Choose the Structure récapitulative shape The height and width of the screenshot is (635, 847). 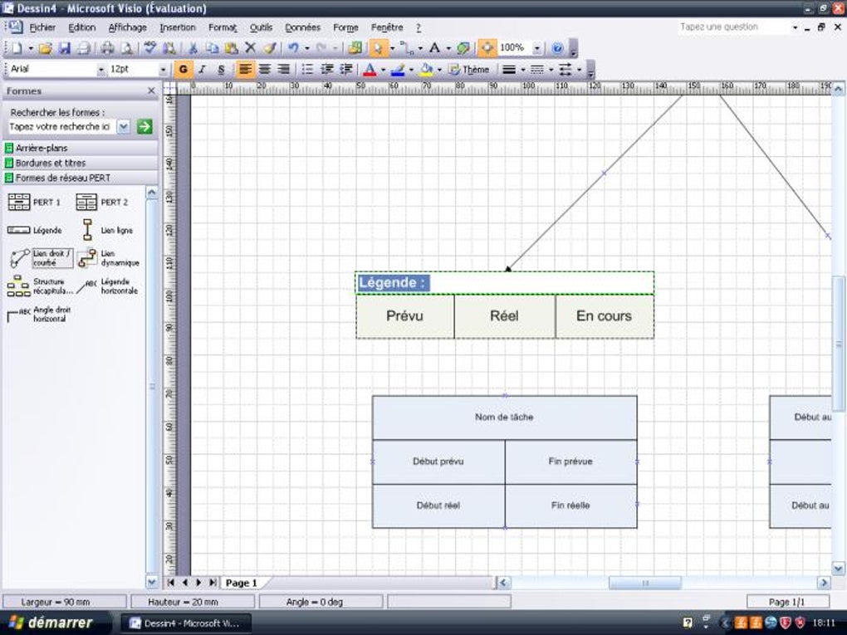point(19,286)
